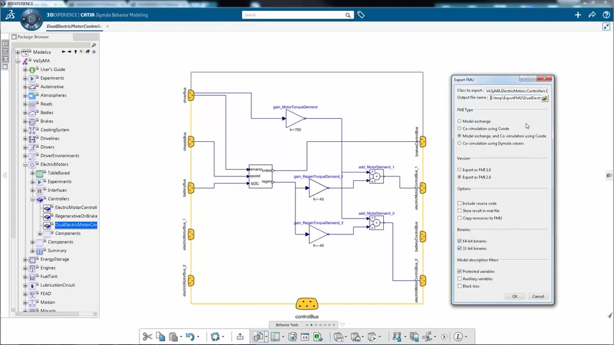Select the RegenerativeOnBrake tree item
This screenshot has height=345, width=614.
tap(76, 216)
